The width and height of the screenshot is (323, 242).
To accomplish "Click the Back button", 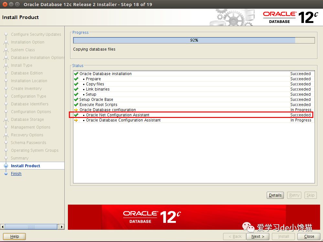I will pos(235,237).
